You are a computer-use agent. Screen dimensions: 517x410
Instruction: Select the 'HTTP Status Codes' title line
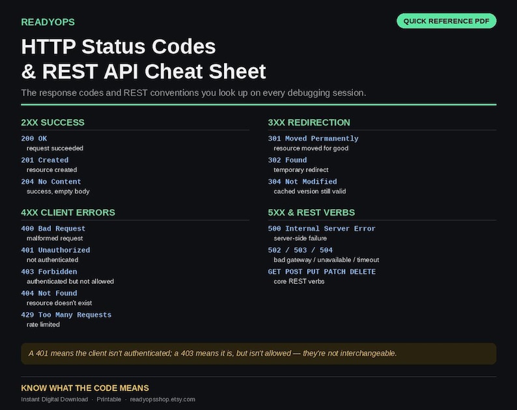pyautogui.click(x=119, y=46)
